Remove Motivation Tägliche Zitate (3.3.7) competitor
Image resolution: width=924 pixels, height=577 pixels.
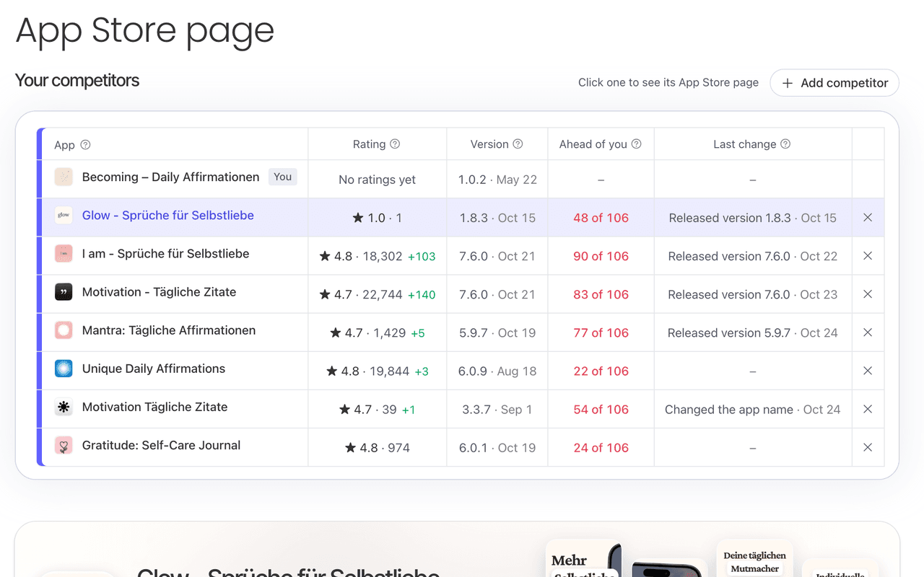[868, 409]
